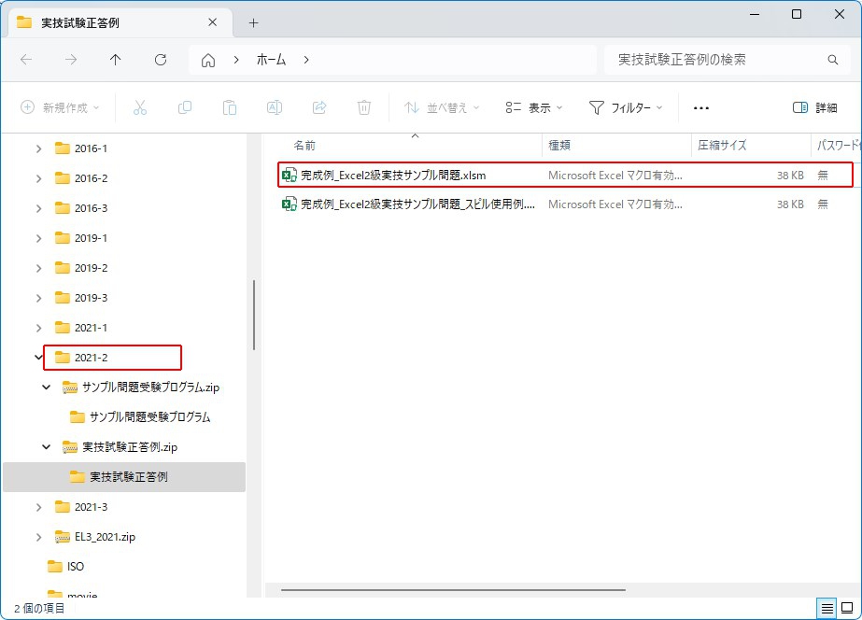Go up one folder level
This screenshot has width=862, height=620.
click(116, 60)
